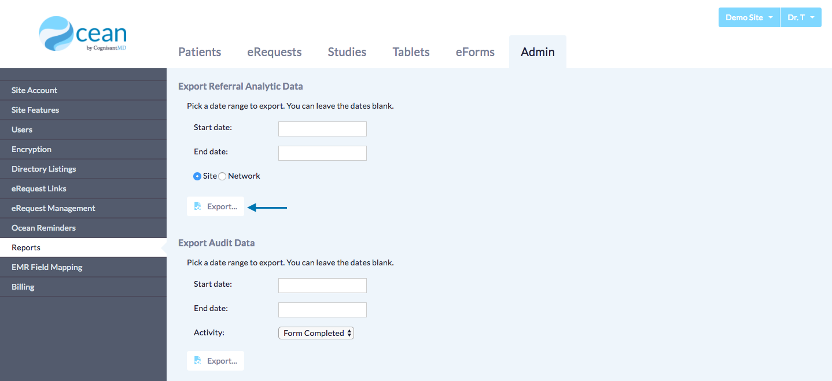Click the audit data Start date field
The height and width of the screenshot is (381, 832).
tap(322, 286)
